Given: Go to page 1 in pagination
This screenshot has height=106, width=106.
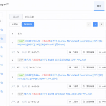Looking at the screenshot, I should (x=95, y=24).
